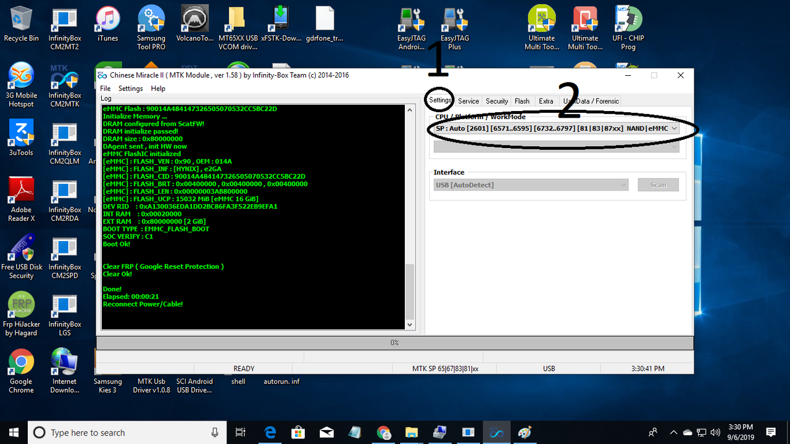Open the UserData / Forensic tab
The height and width of the screenshot is (444, 790).
(x=591, y=101)
